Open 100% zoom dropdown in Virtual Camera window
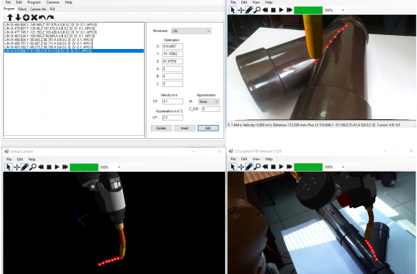 (x=119, y=167)
